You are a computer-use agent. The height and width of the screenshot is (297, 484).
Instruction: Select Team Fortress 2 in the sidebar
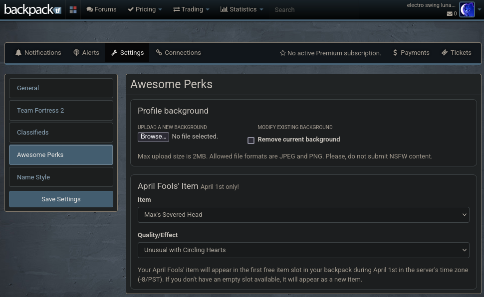[x=61, y=111]
